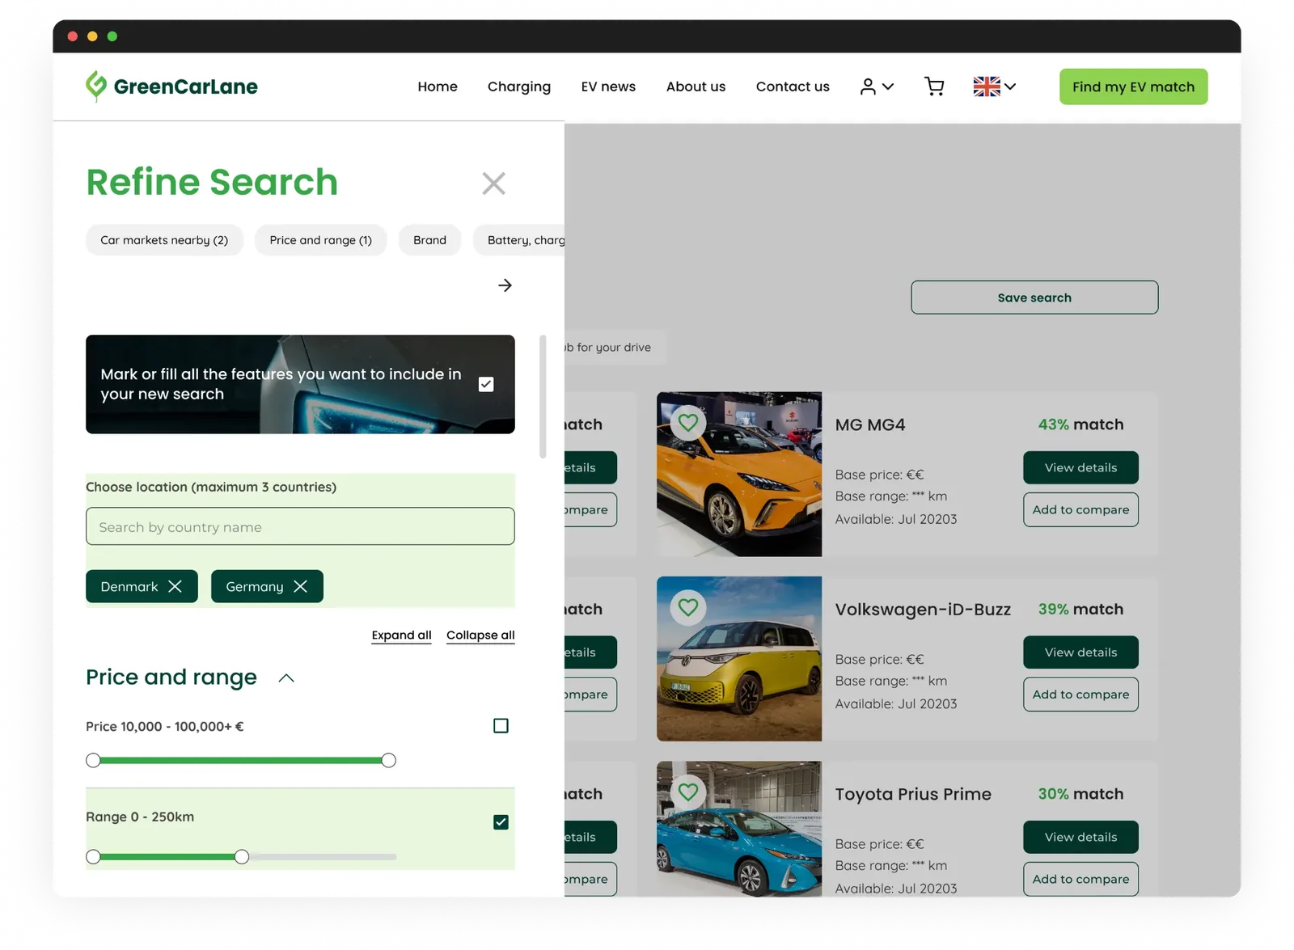Favorite the MG MG4 with heart icon
This screenshot has width=1294, height=950.
click(688, 423)
